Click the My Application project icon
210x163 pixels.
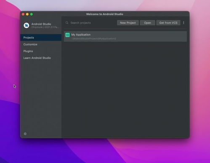coord(68,35)
